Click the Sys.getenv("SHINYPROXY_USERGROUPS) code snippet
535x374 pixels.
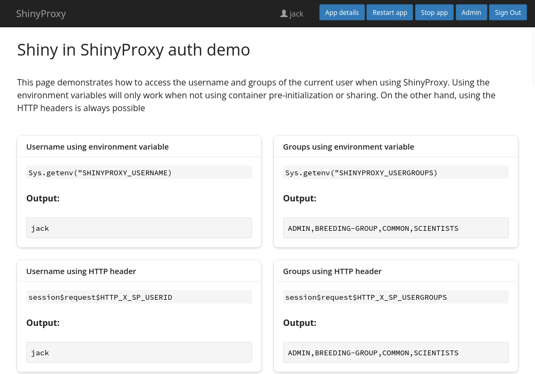[x=396, y=173]
